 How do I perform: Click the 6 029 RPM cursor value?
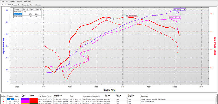tap(26, 12)
